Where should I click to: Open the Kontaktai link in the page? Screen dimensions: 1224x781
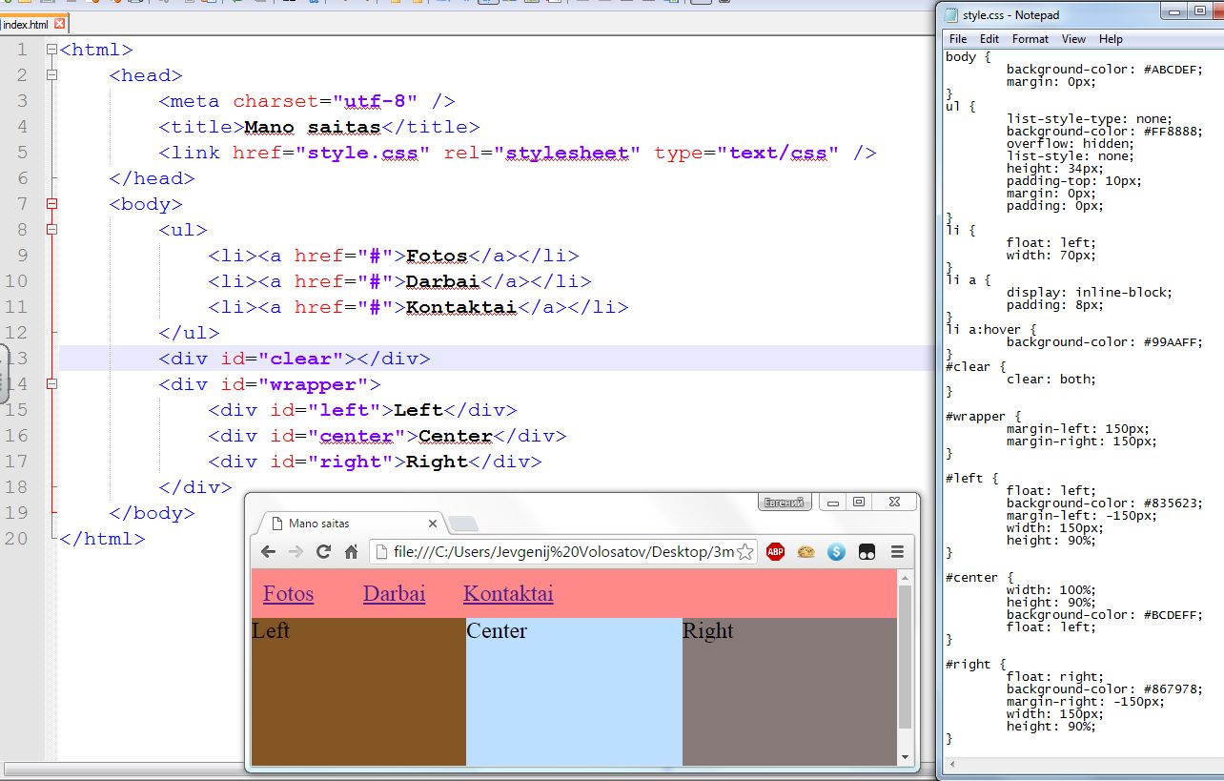[x=508, y=593]
